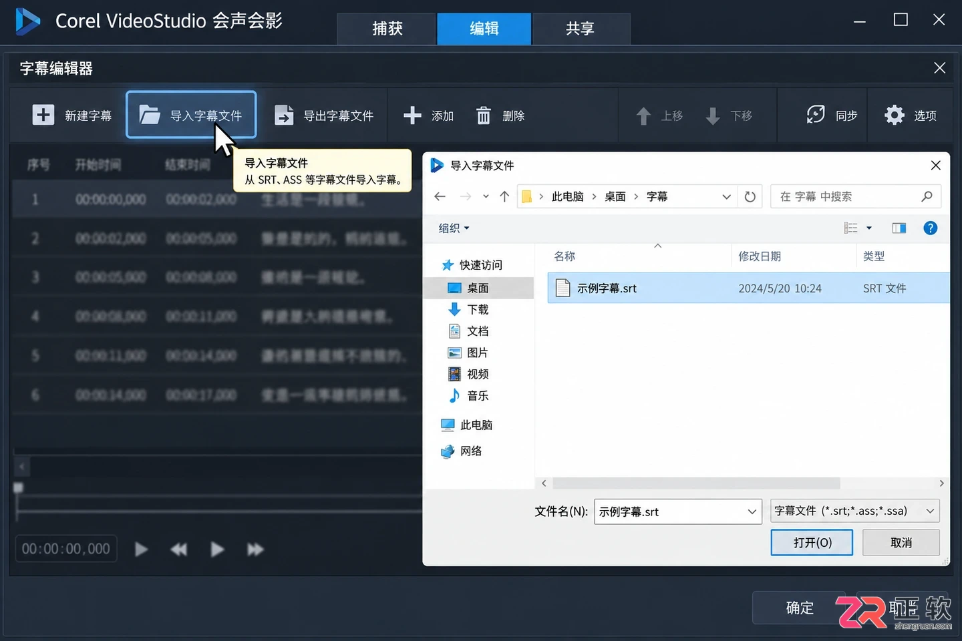Open the 文件名 combo box dropdown
962x641 pixels.
click(x=752, y=511)
